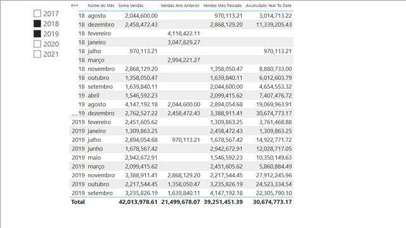406x228 pixels.
Task: Click value 3,388,911.41 in 2019 novembro row
Action: (x=141, y=175)
